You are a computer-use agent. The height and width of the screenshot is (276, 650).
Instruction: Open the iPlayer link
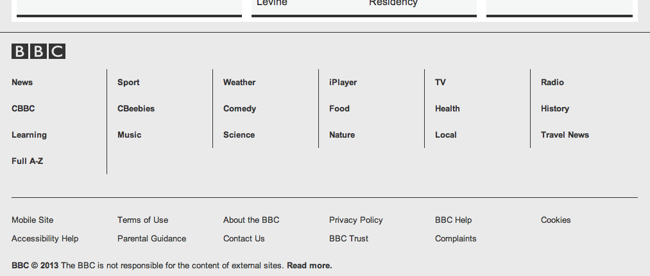[x=343, y=83]
